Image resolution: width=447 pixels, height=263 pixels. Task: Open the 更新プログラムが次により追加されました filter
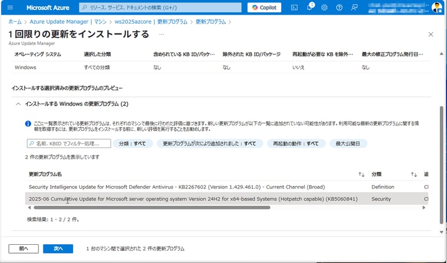click(209, 143)
